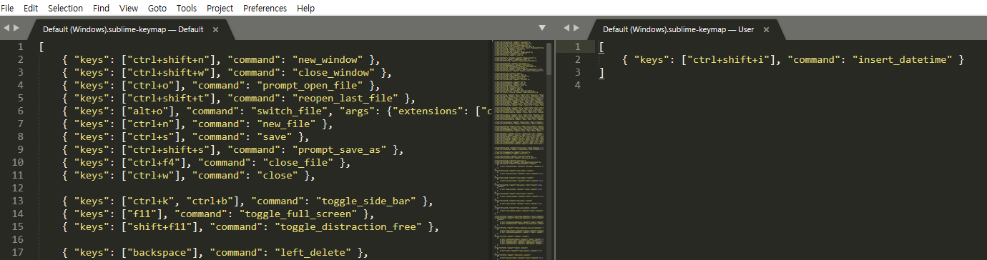
Task: Go to next tab in left pane
Action: pos(16,29)
